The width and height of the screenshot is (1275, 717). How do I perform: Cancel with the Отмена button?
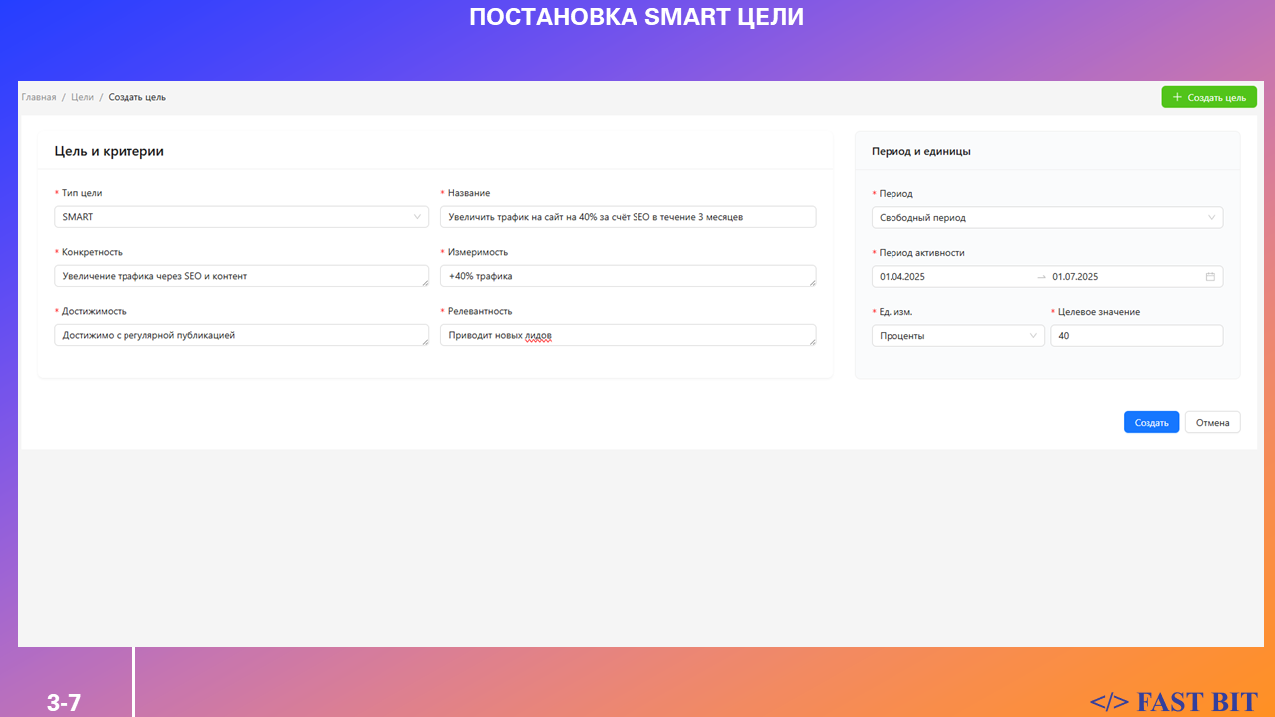click(x=1213, y=422)
